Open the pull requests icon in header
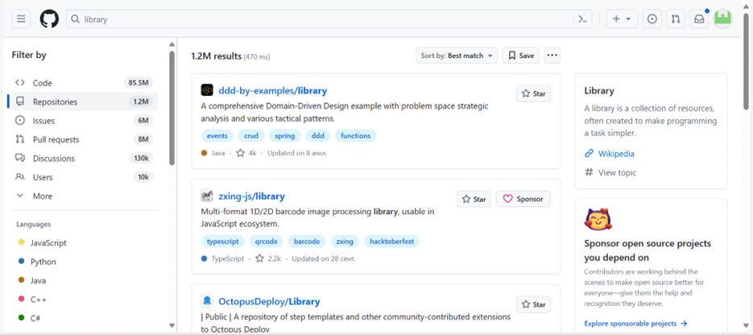Screen dimensions: 753x335 [x=676, y=19]
